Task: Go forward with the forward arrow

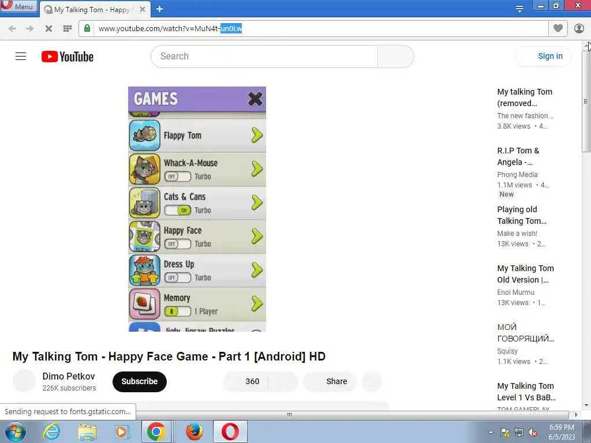Action: [x=30, y=29]
